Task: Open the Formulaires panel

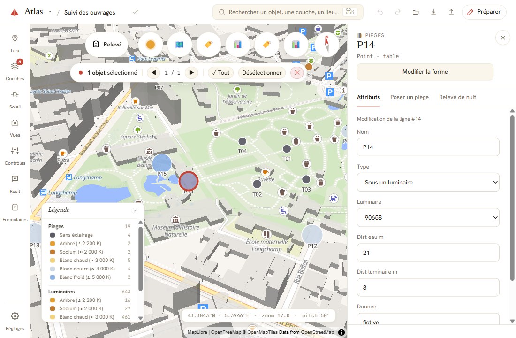Action: 15,212
